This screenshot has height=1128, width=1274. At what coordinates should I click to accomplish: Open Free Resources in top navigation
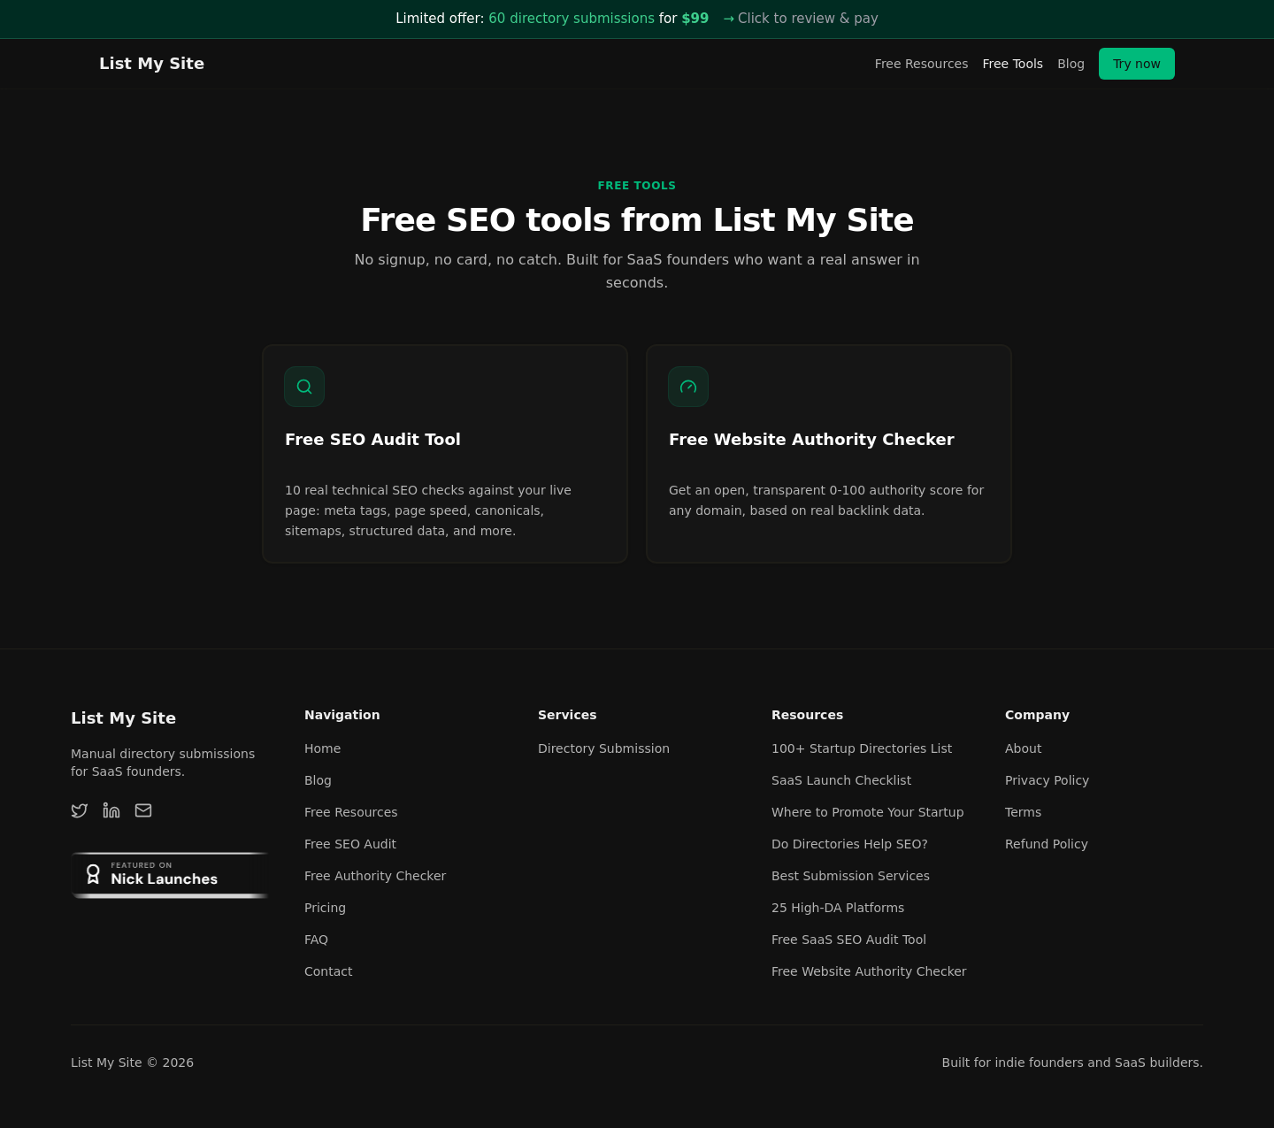[921, 64]
